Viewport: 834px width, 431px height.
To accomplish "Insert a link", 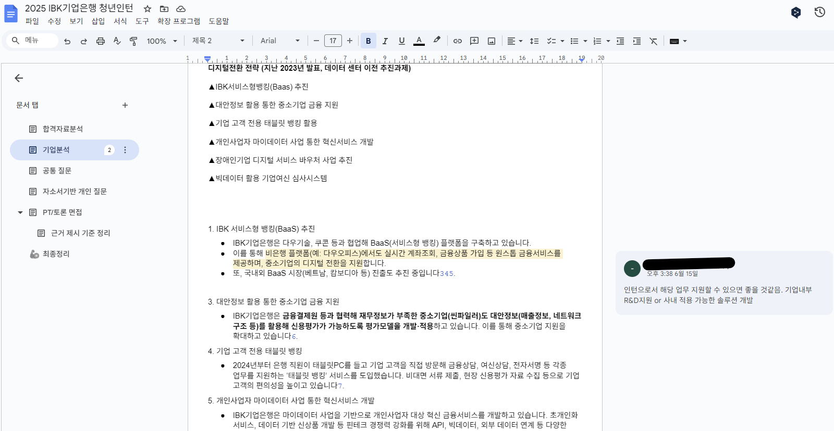I will (458, 41).
